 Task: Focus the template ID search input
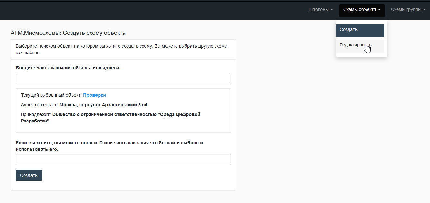pos(123,159)
